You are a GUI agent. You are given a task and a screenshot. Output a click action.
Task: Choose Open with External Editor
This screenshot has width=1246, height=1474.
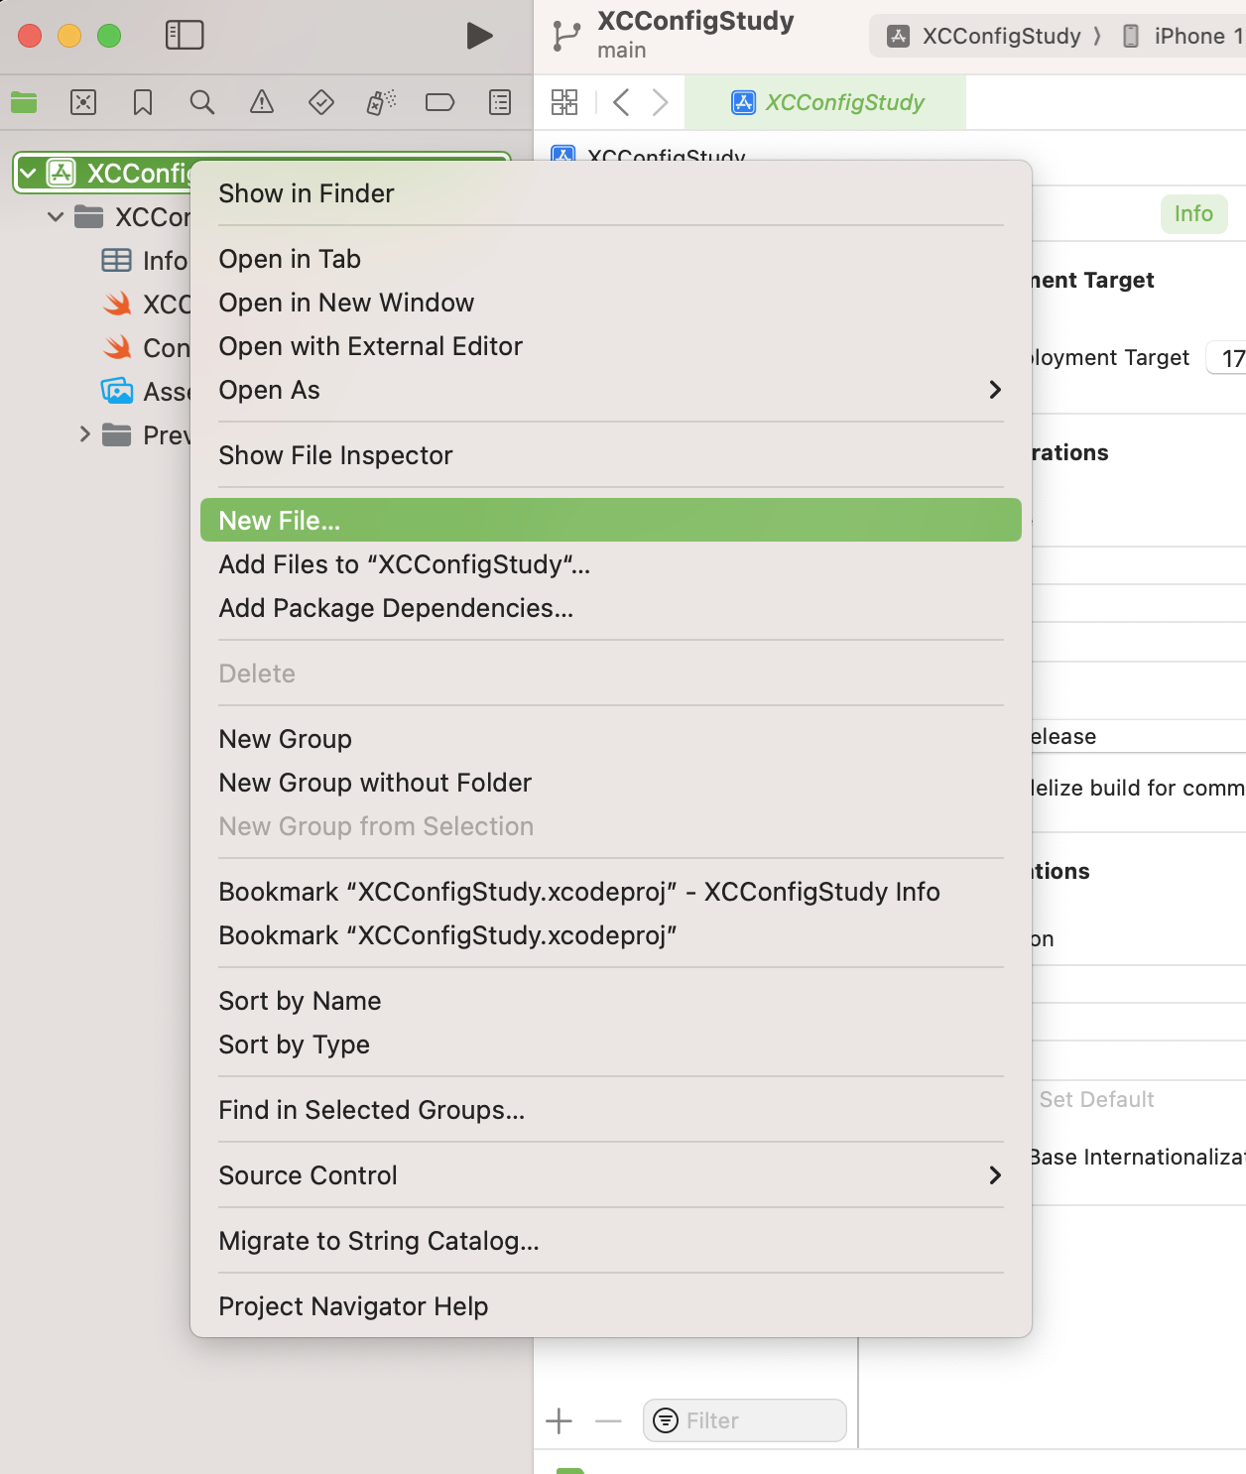pyautogui.click(x=611, y=346)
